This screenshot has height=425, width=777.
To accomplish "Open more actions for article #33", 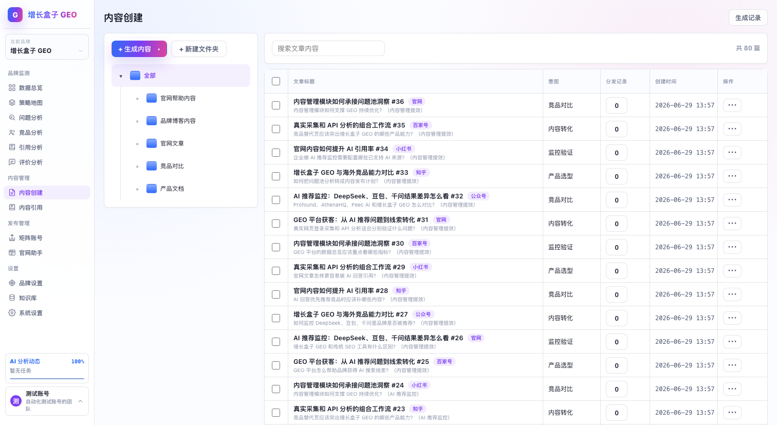I will pyautogui.click(x=732, y=176).
